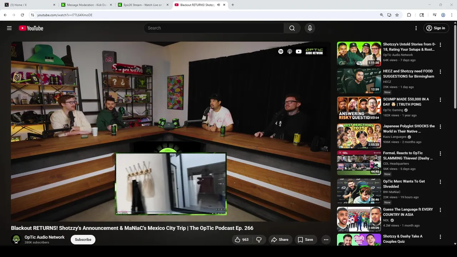
Task: Open the YouTube guide hamburger menu
Action: click(x=9, y=28)
